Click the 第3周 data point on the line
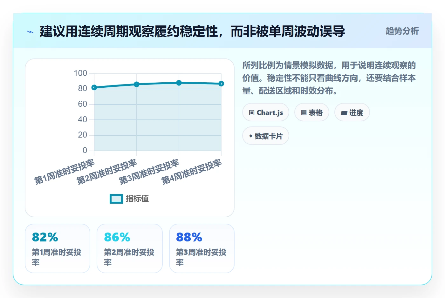 click(179, 83)
